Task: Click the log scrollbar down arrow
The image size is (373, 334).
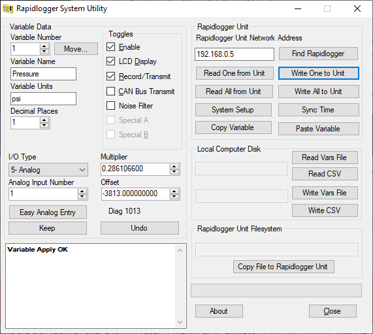Action: point(180,322)
